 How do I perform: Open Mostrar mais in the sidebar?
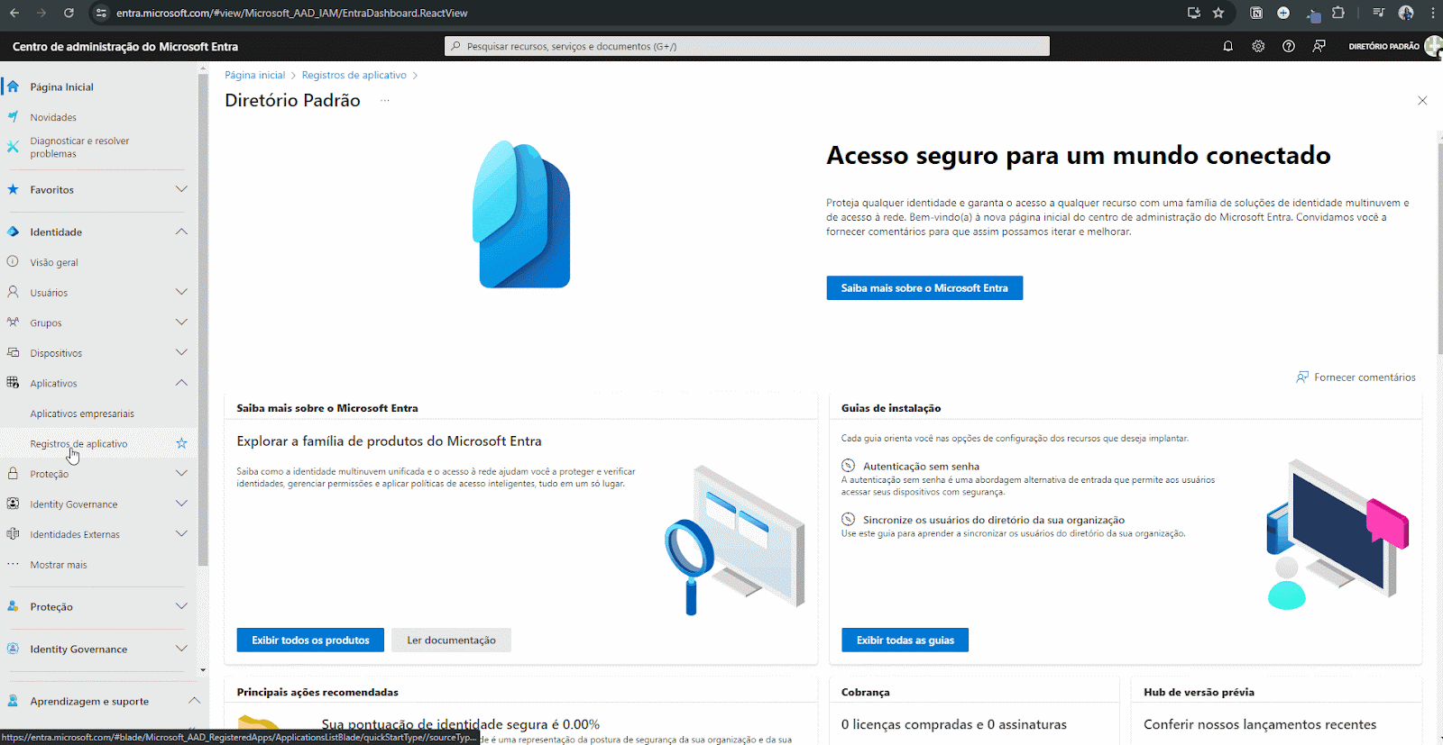pos(59,565)
